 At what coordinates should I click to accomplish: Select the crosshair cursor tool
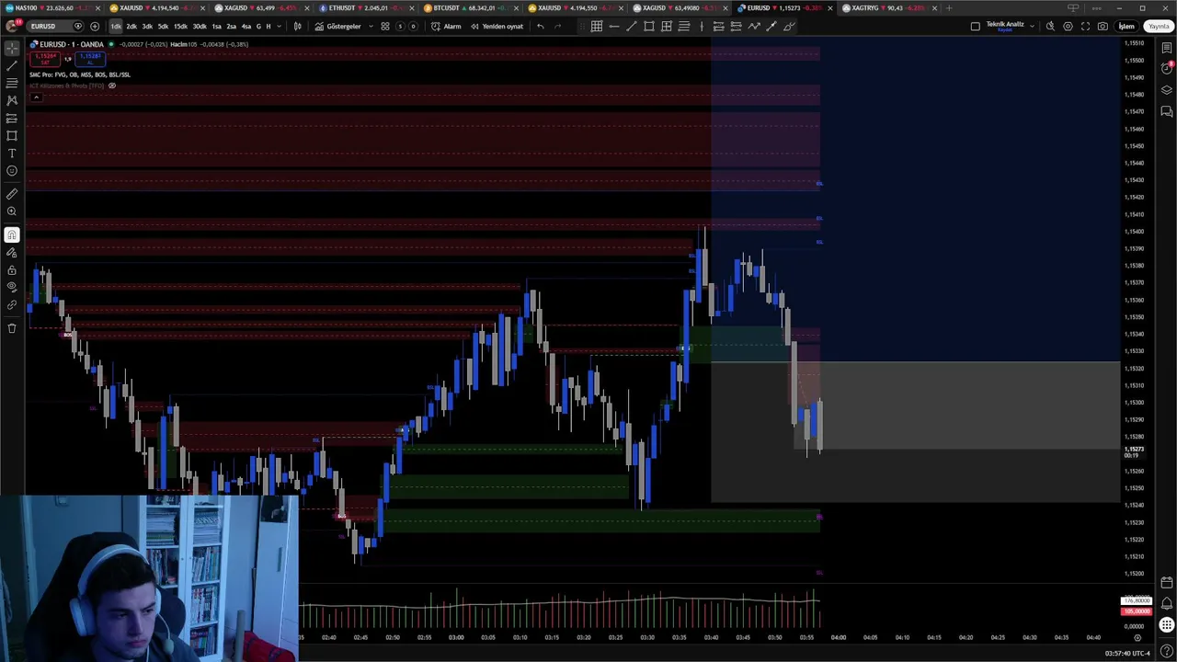click(x=12, y=48)
